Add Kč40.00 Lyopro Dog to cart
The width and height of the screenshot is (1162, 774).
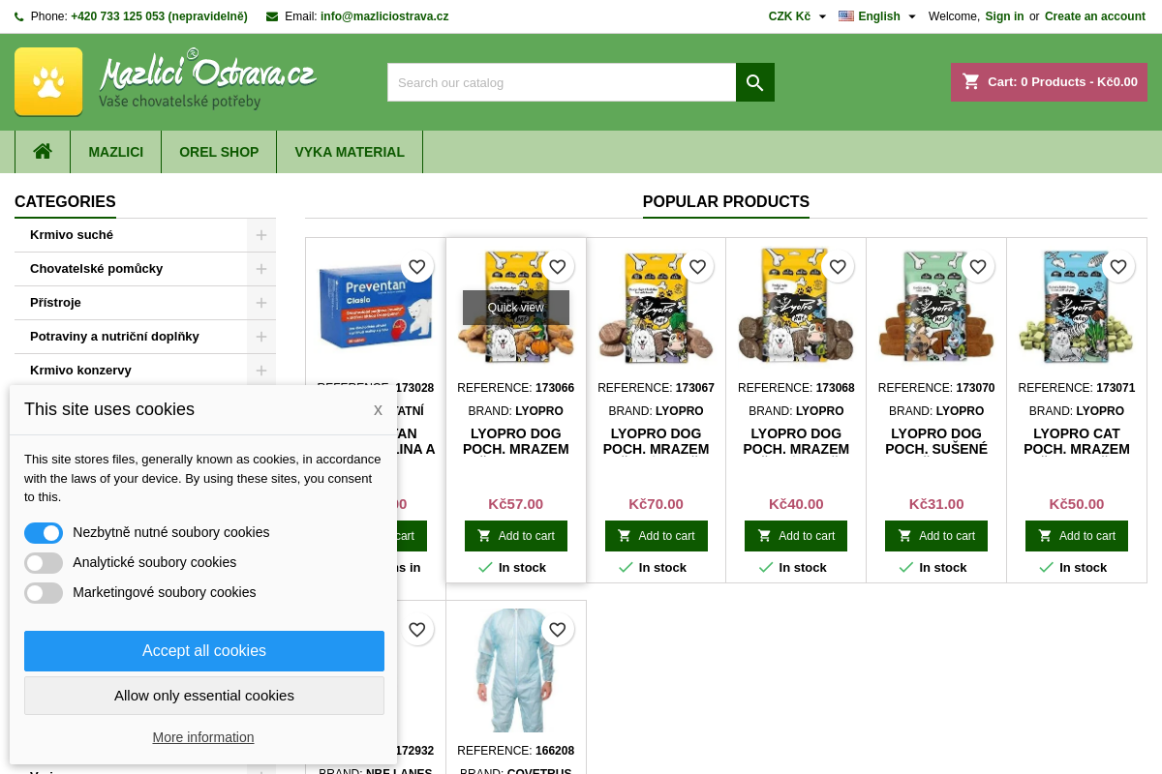[796, 536]
